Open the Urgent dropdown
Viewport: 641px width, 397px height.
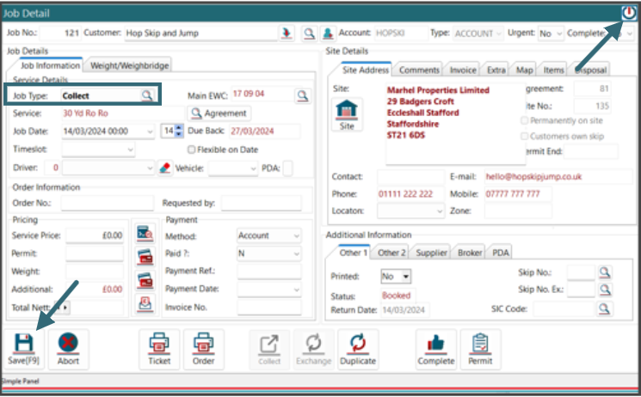pyautogui.click(x=551, y=34)
